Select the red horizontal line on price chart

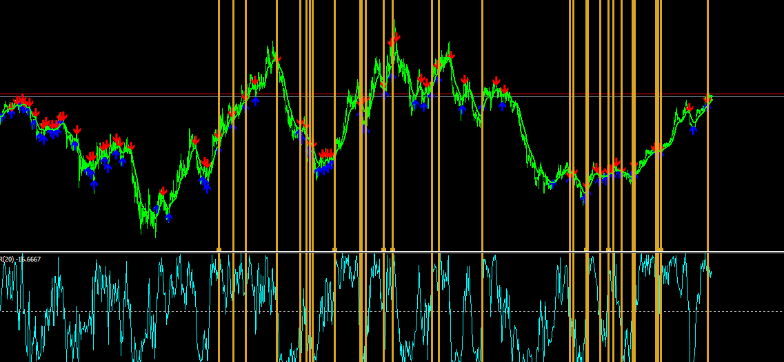(x=392, y=94)
